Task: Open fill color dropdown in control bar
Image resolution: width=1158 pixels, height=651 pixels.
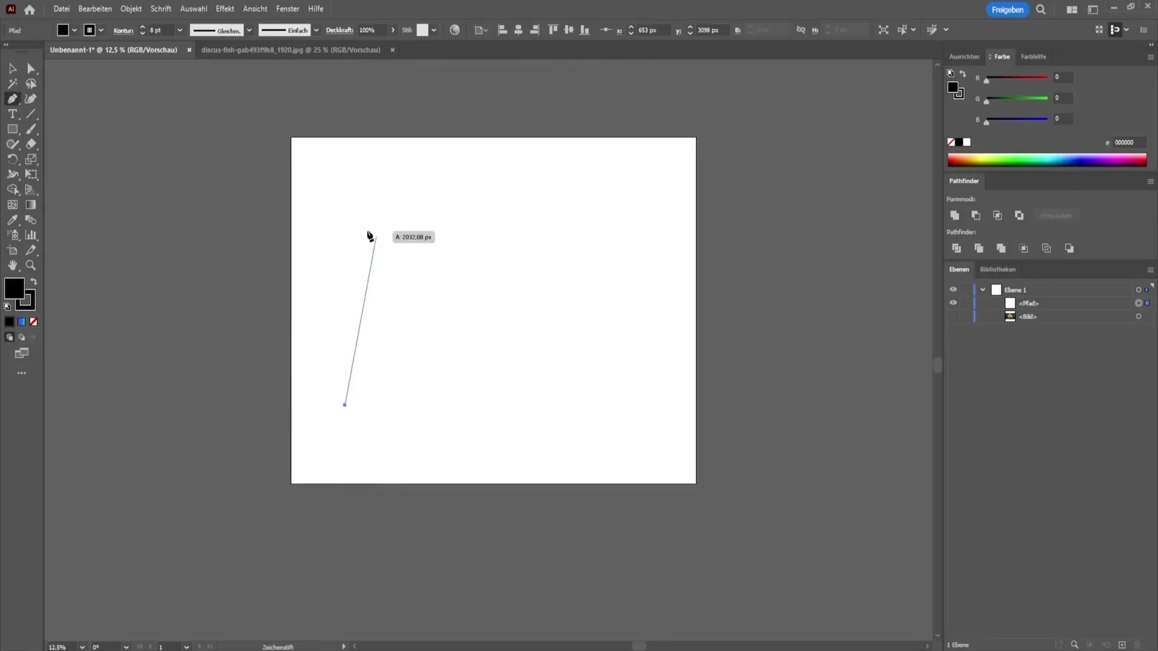Action: pyautogui.click(x=74, y=30)
